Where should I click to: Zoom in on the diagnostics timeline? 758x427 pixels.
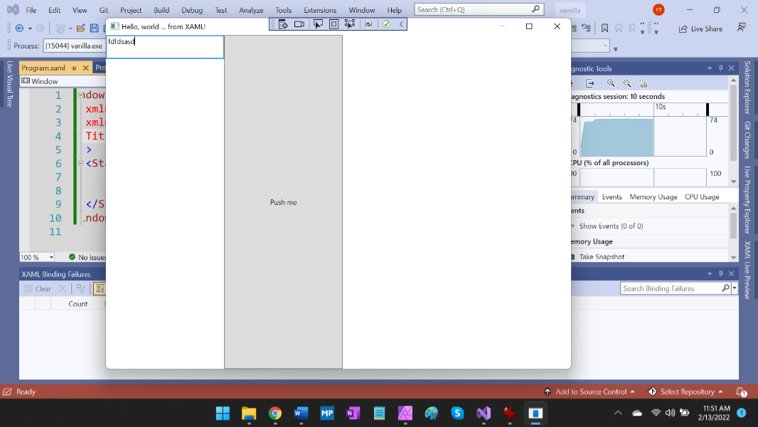(x=610, y=83)
